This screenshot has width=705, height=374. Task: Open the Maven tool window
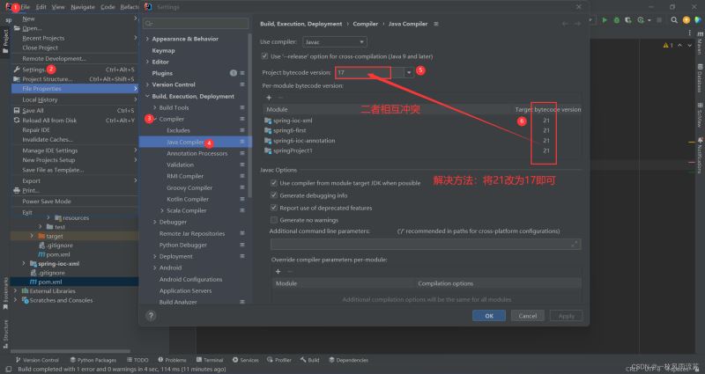coord(700,42)
